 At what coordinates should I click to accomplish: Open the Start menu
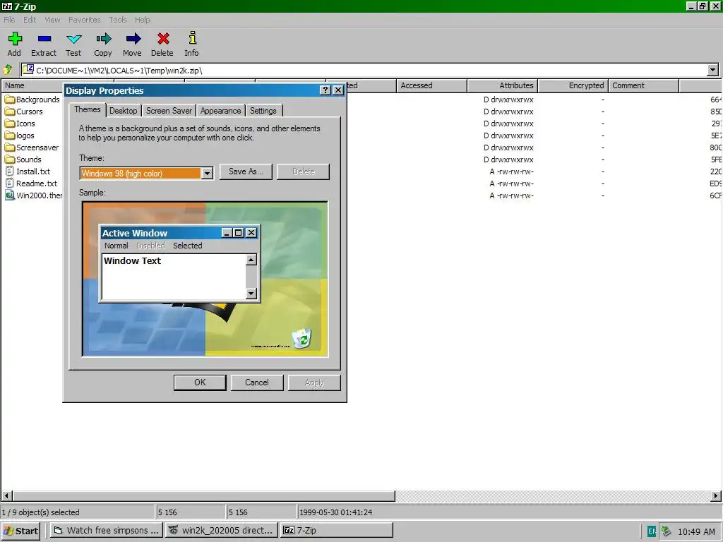[x=20, y=531]
